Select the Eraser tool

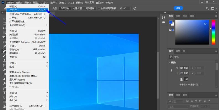pyautogui.click(x=4, y=70)
